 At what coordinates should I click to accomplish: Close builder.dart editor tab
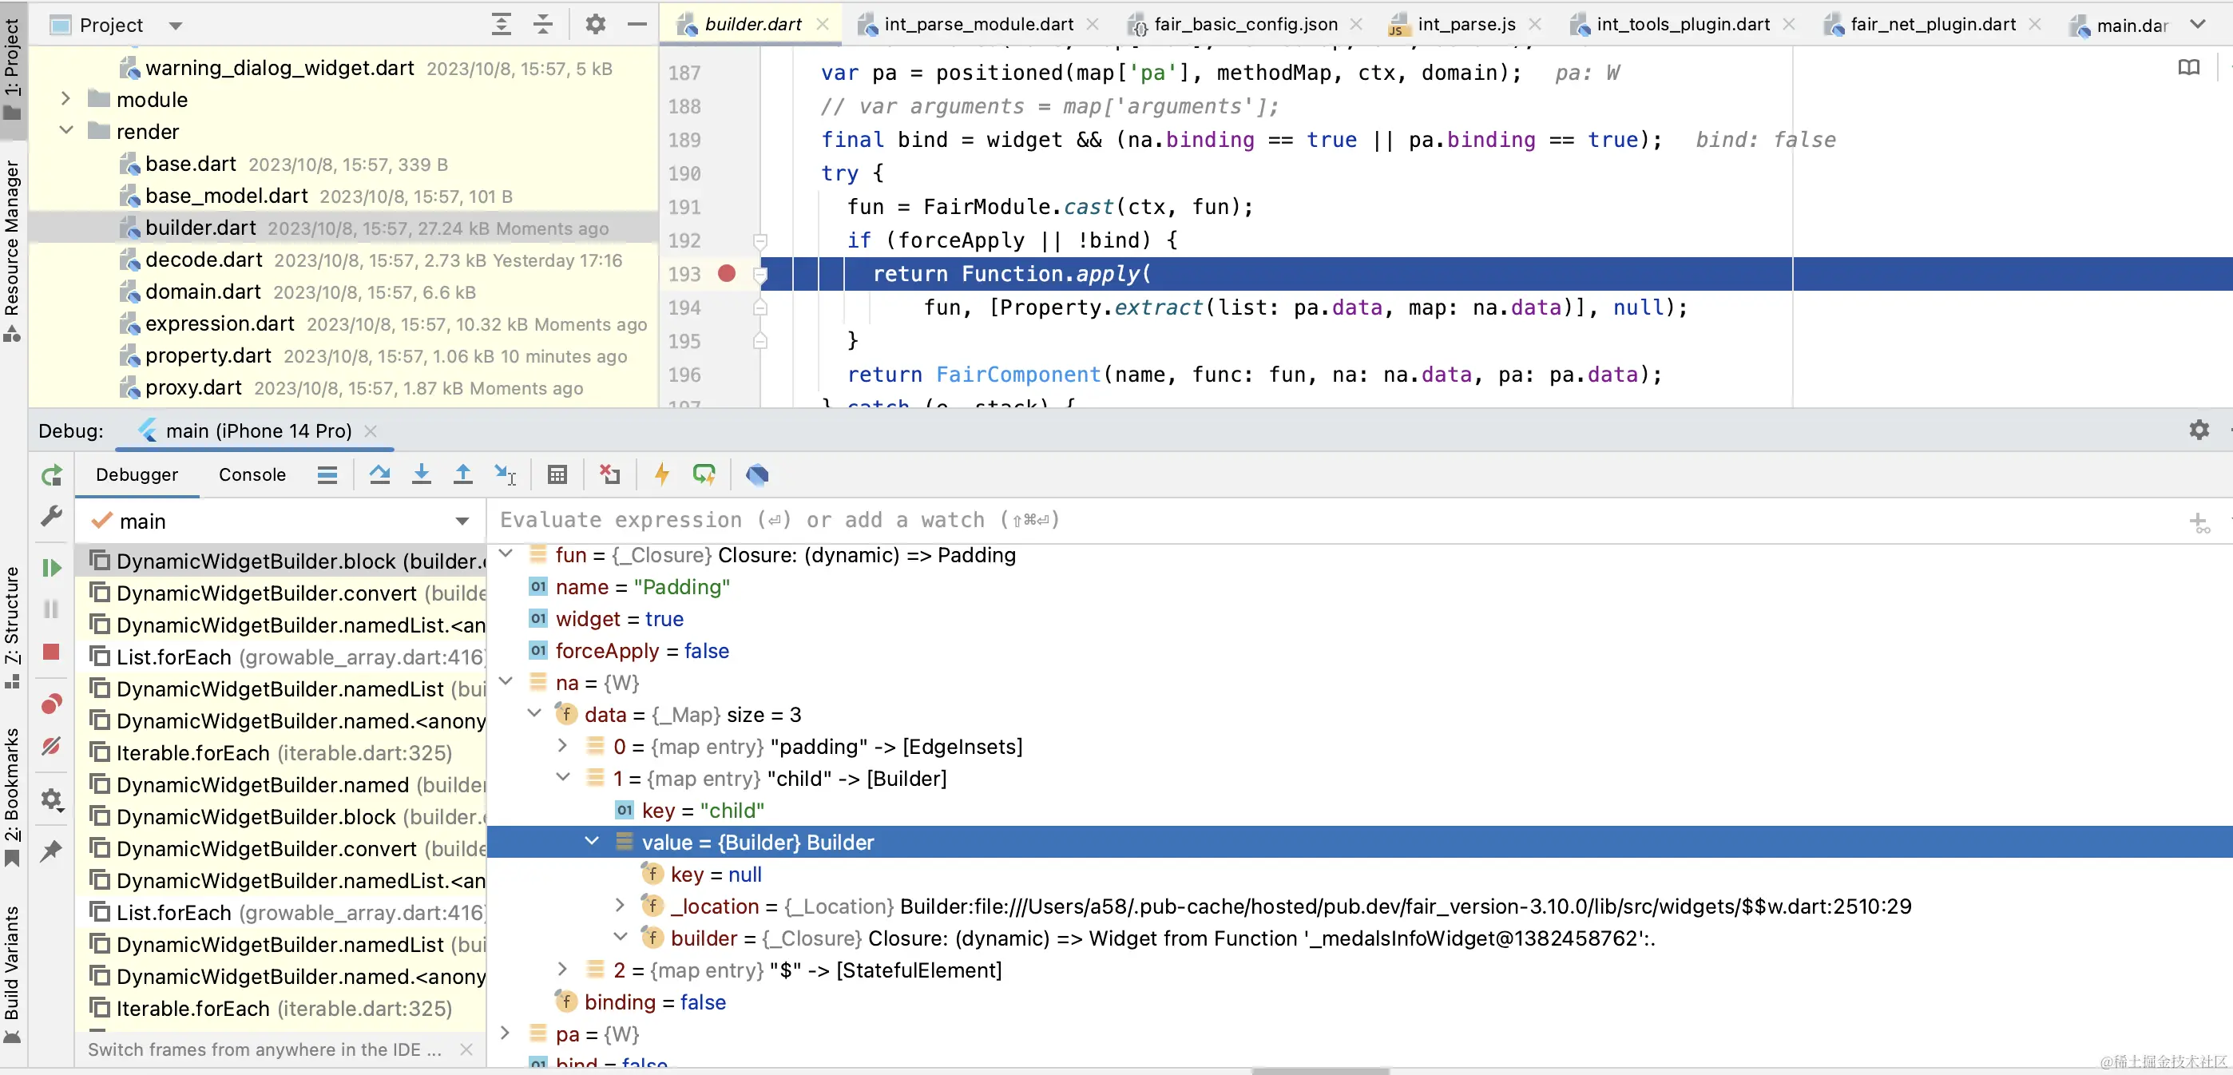click(x=823, y=24)
